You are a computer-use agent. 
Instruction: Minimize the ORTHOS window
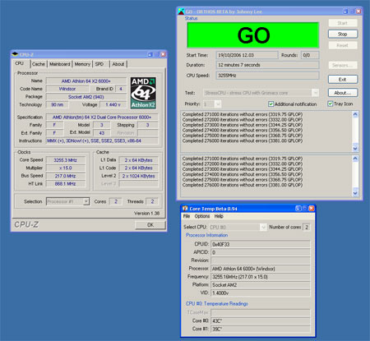pos(345,12)
